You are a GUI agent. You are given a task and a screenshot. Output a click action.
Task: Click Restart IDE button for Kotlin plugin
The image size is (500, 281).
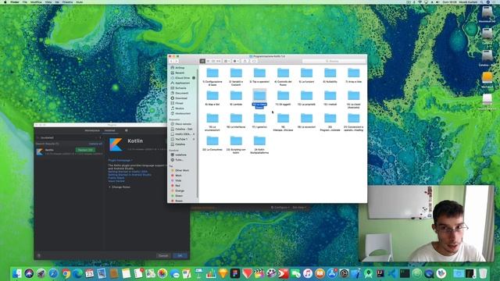tap(85, 150)
